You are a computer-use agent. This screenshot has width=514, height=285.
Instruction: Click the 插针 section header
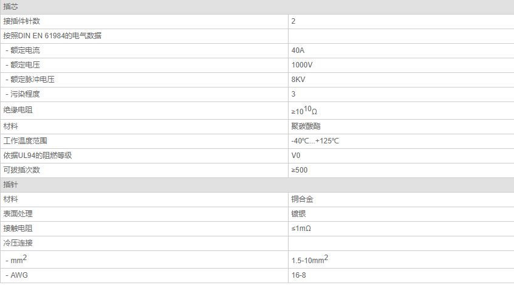257,185
